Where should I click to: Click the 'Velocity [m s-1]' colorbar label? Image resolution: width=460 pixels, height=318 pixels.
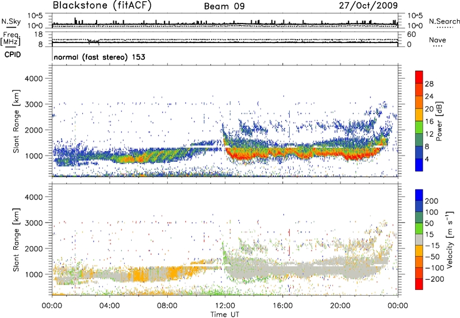click(x=450, y=239)
